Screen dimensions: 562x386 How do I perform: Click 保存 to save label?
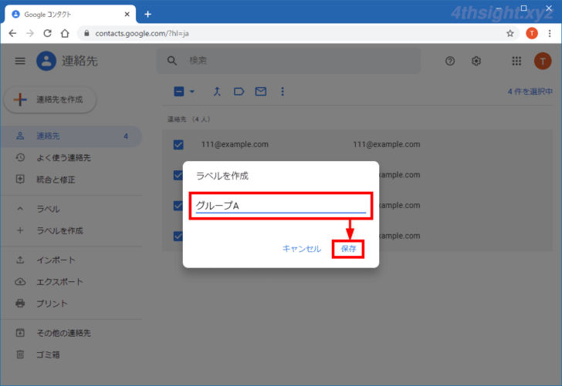pyautogui.click(x=348, y=249)
